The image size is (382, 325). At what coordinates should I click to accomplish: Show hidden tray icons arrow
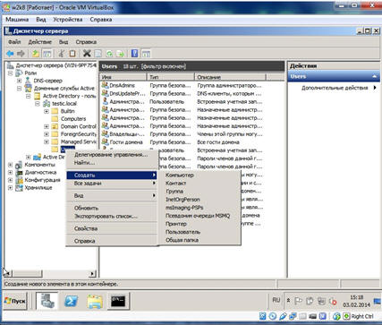[x=288, y=300]
